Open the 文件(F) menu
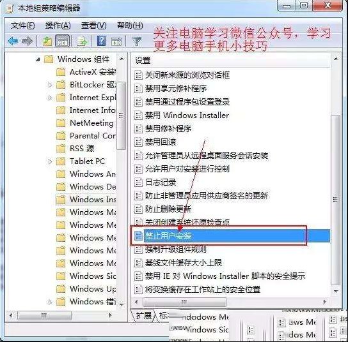This screenshot has width=348, height=342. 22,26
